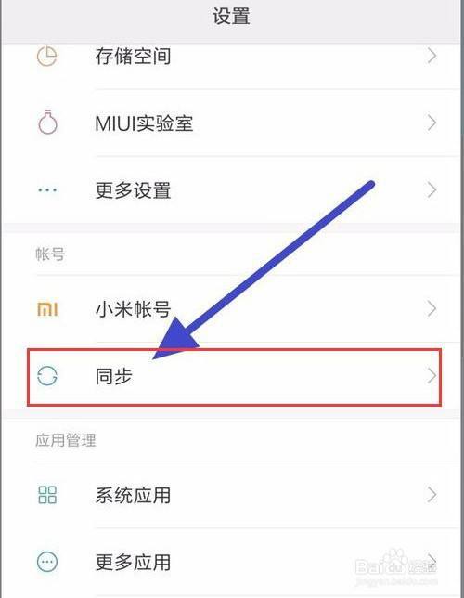Tap the 设置 page title
This screenshot has width=464, height=598.
click(x=231, y=17)
